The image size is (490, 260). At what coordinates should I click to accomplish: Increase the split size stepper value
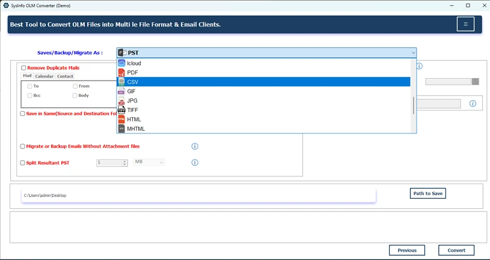coord(124,161)
